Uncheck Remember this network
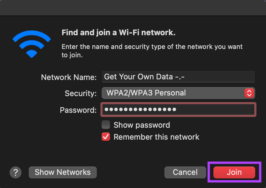The height and width of the screenshot is (188, 266). (x=106, y=137)
